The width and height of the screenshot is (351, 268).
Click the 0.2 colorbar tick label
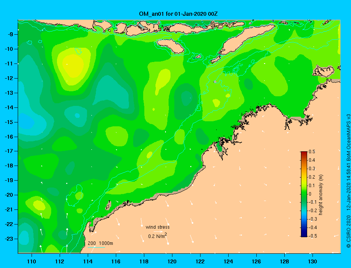click(x=312, y=177)
